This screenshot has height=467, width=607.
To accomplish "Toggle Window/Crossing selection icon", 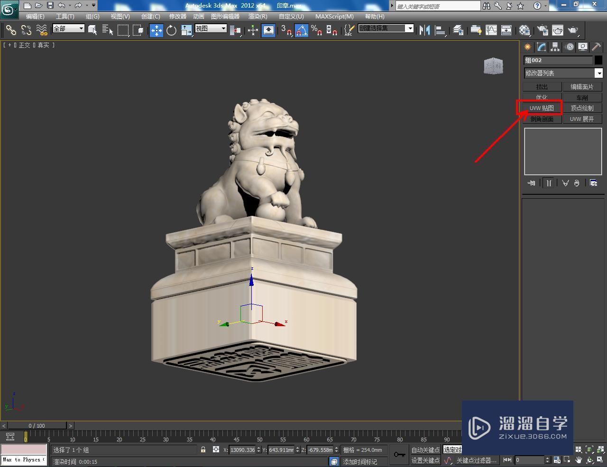I will 138,30.
